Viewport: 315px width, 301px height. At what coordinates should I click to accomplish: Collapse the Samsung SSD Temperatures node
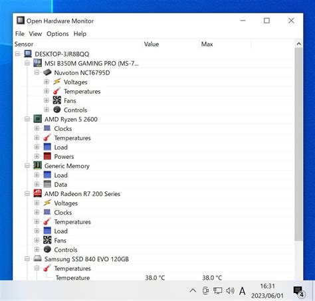[37, 268]
